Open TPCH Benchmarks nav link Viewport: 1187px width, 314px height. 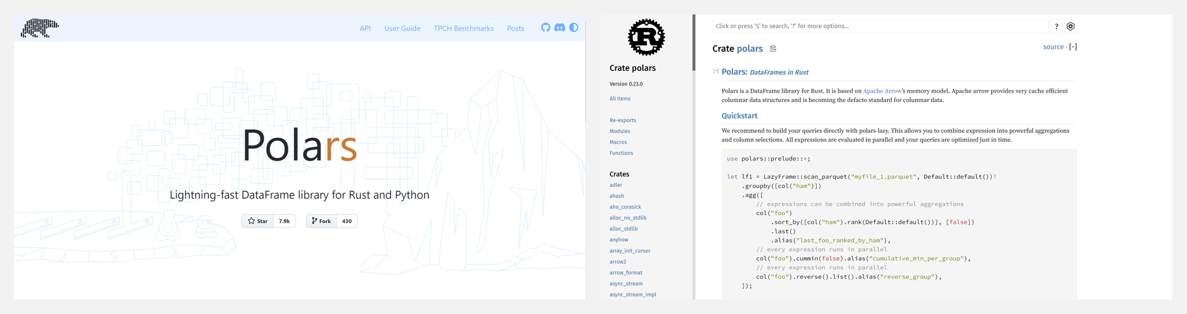click(x=463, y=29)
